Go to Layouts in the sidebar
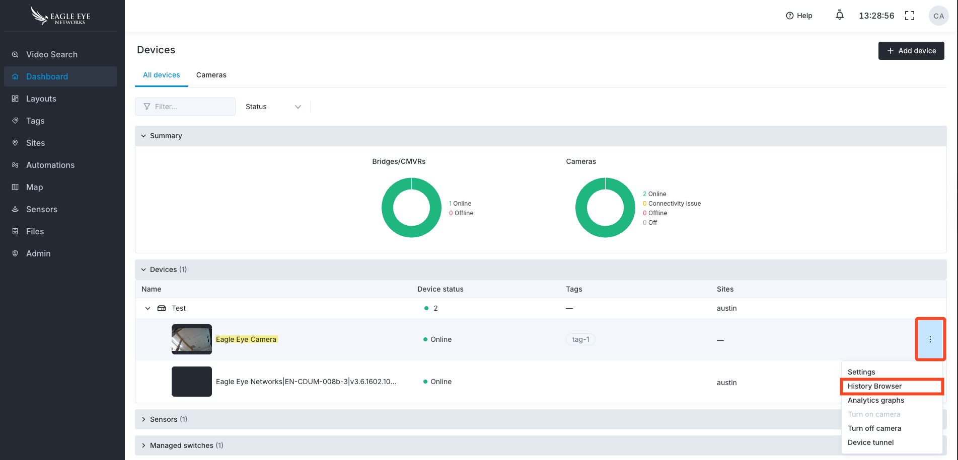The height and width of the screenshot is (460, 958). pos(41,99)
